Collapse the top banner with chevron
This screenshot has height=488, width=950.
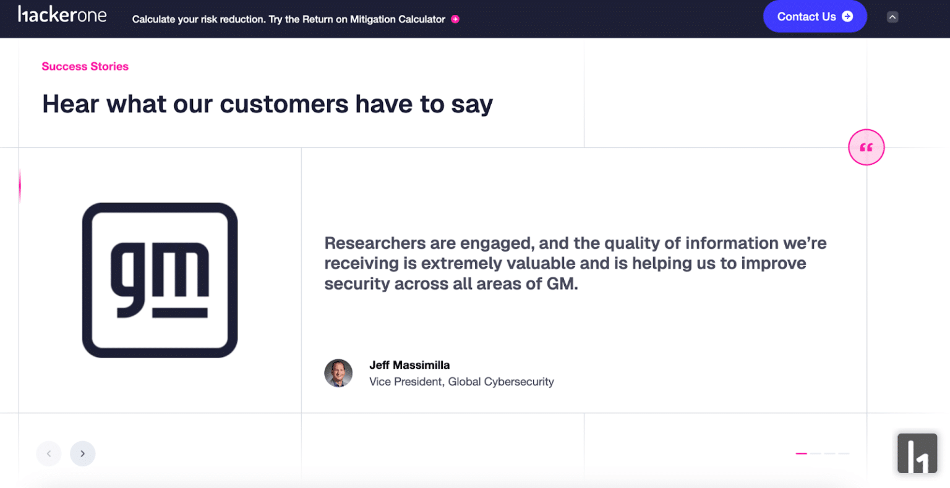pyautogui.click(x=892, y=17)
